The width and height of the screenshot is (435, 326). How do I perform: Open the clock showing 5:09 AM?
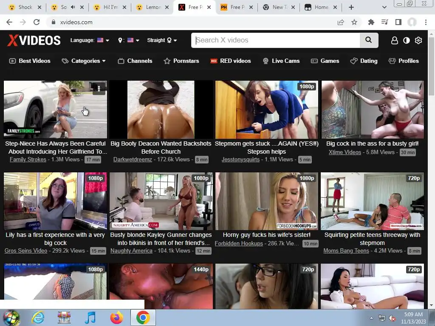(x=413, y=318)
